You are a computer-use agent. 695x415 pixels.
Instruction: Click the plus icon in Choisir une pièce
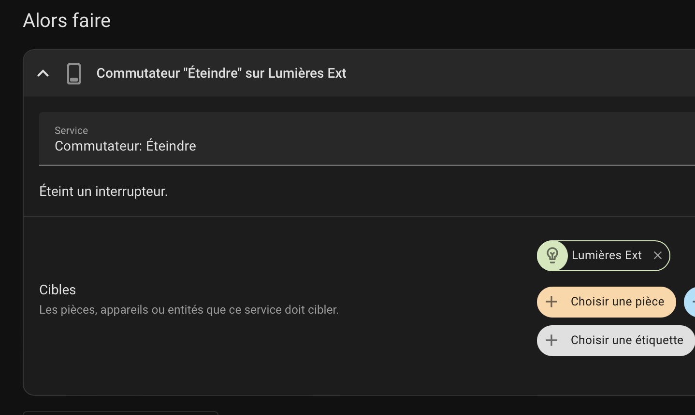click(x=551, y=302)
